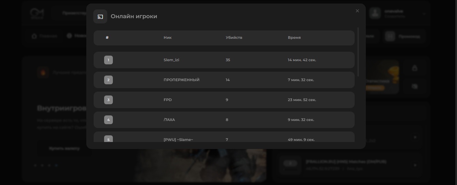Screen dimensions: 457x185
Task: Select the Slem_izi player nickname
Action: (171, 60)
